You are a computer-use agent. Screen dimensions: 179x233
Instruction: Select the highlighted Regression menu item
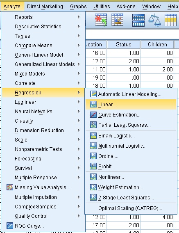pos(43,92)
